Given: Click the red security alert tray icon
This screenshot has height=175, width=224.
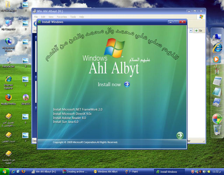Looking at the screenshot, I should pyautogui.click(x=192, y=171).
